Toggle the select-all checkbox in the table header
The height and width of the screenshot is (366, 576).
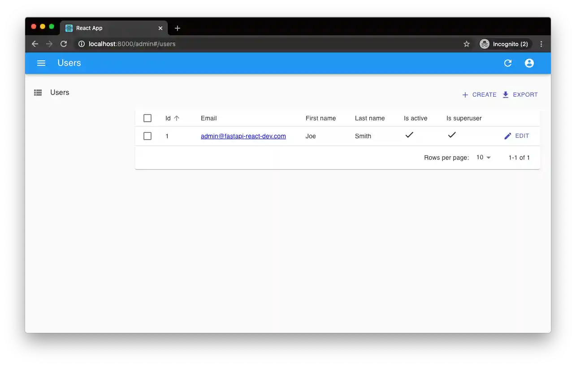pyautogui.click(x=147, y=118)
